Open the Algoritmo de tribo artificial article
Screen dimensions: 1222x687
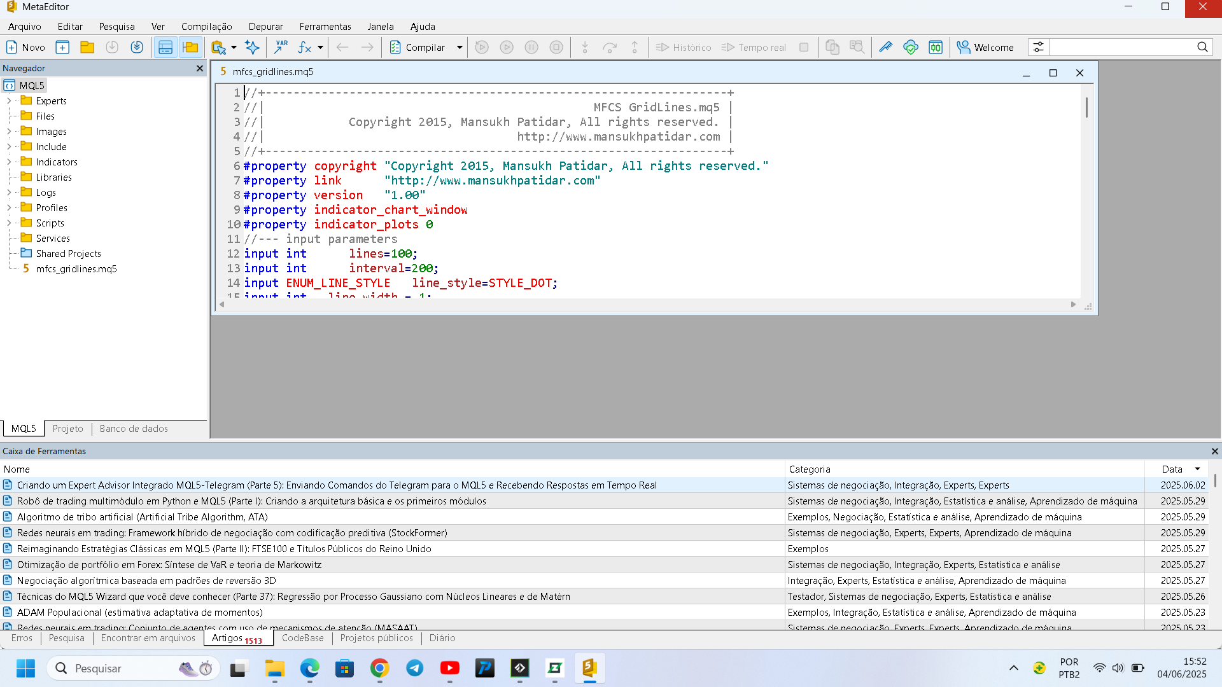(143, 517)
